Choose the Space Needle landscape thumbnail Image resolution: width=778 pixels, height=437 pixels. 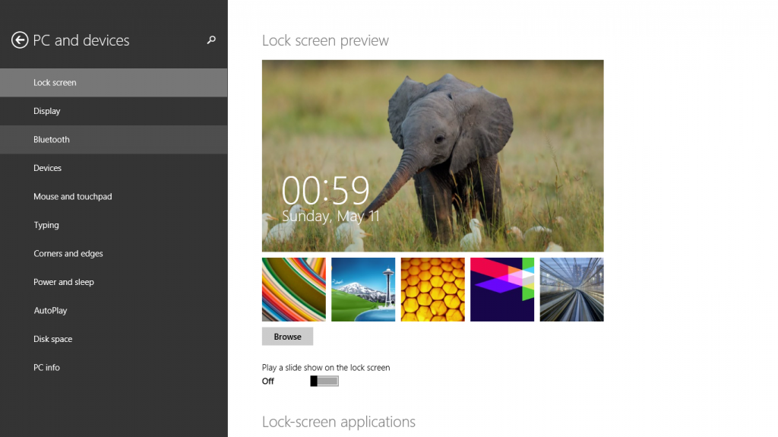tap(363, 290)
